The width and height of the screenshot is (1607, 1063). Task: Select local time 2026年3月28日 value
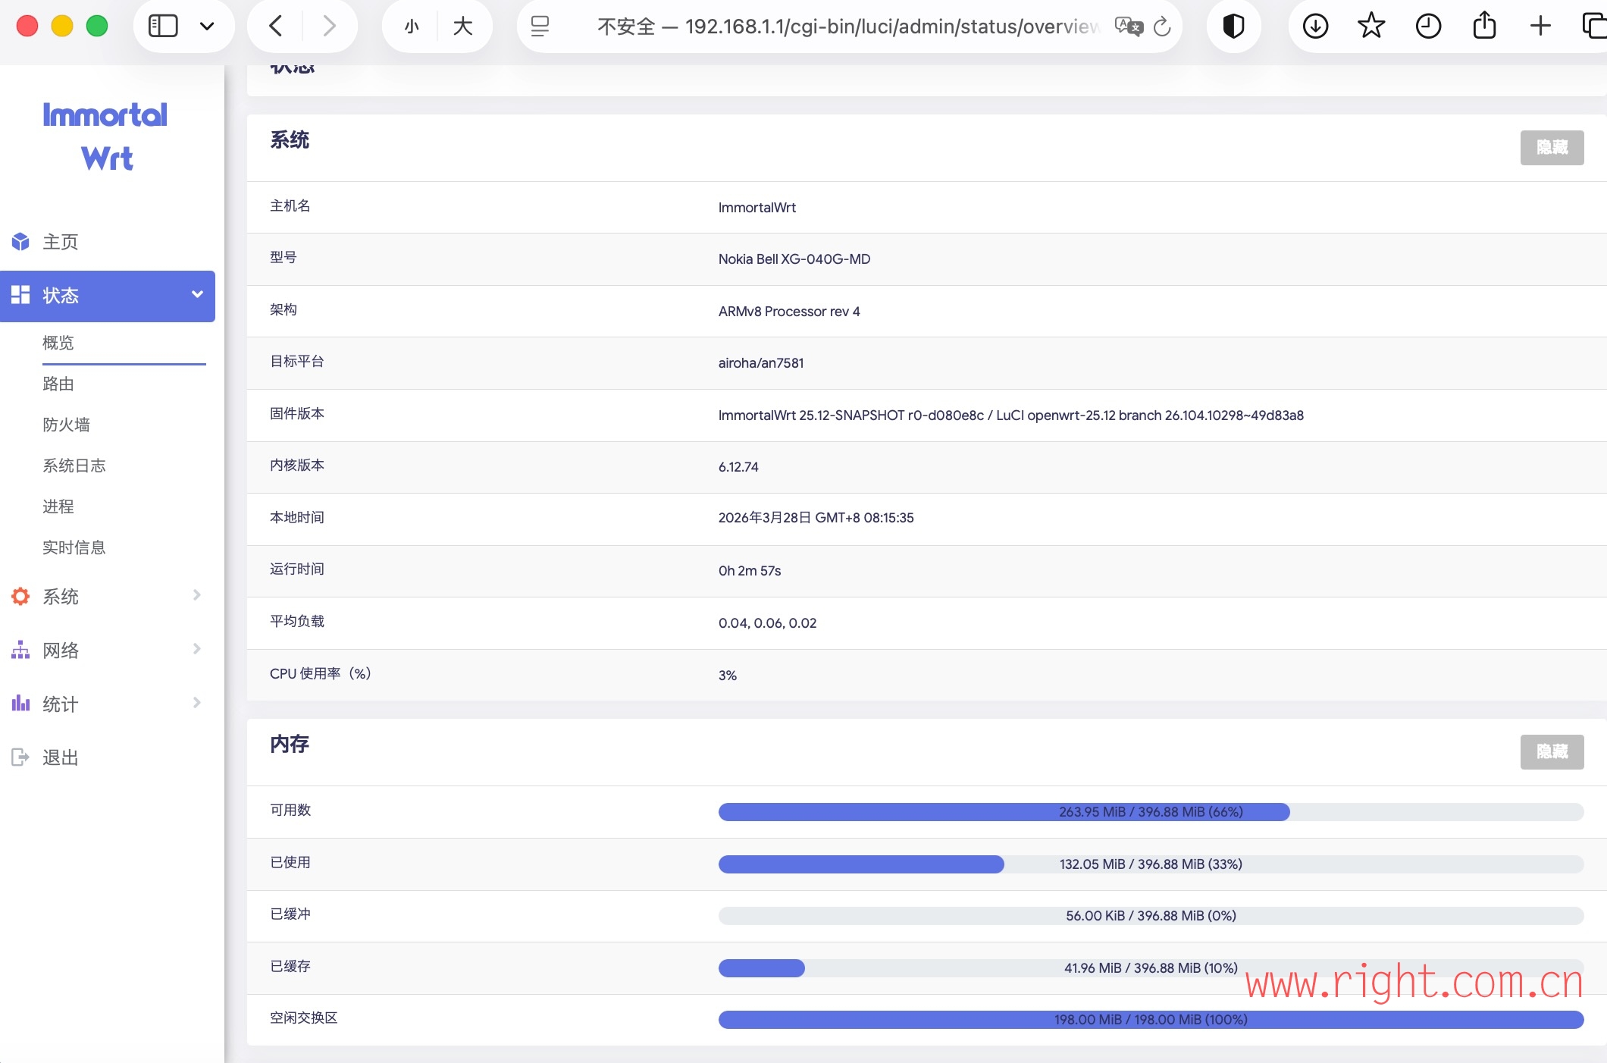tap(816, 518)
